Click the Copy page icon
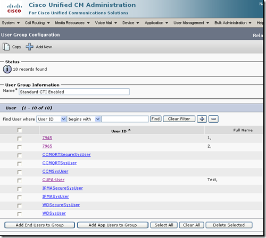 click(6, 47)
